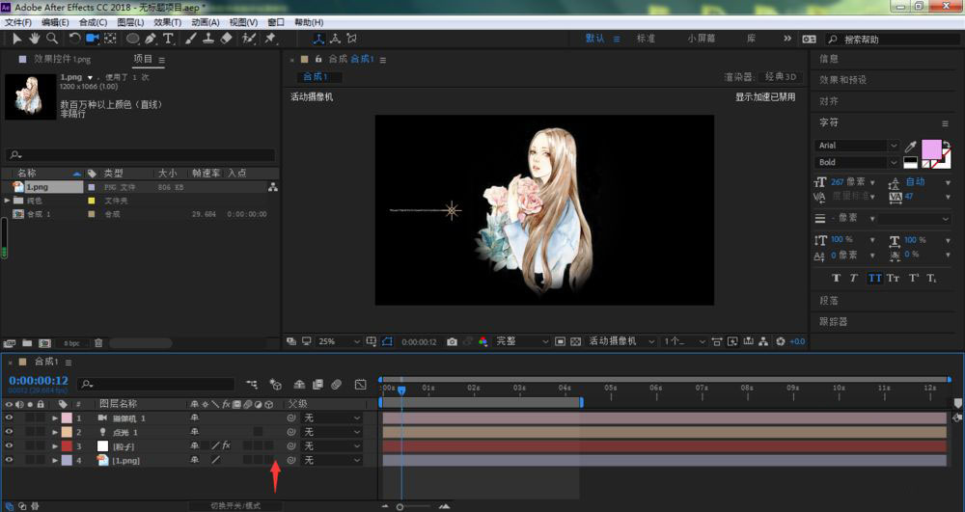Select the Ellipse shape tool
Screen dimensions: 965x512
coord(132,39)
